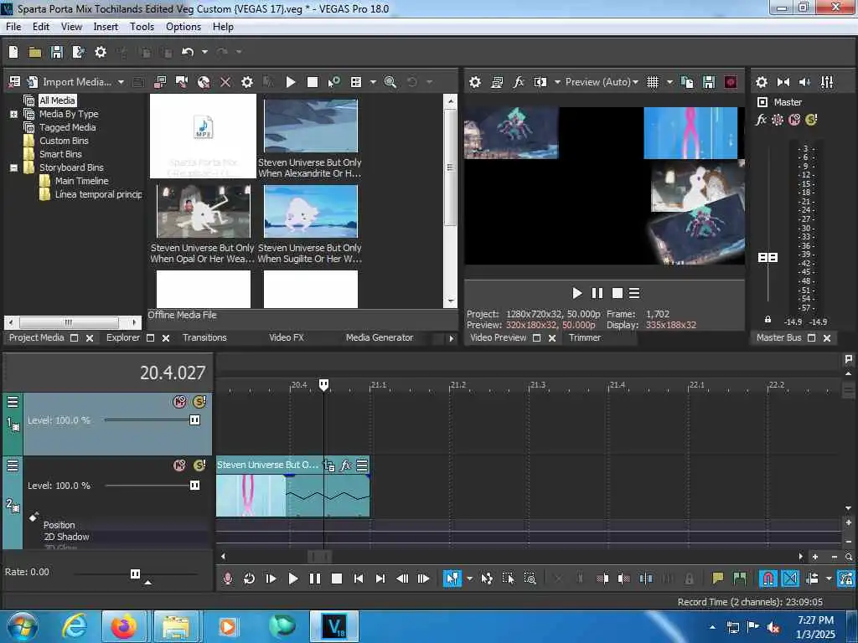Toggle preview overlays grid icon
Viewport: 858px width, 643px height.
tap(653, 82)
